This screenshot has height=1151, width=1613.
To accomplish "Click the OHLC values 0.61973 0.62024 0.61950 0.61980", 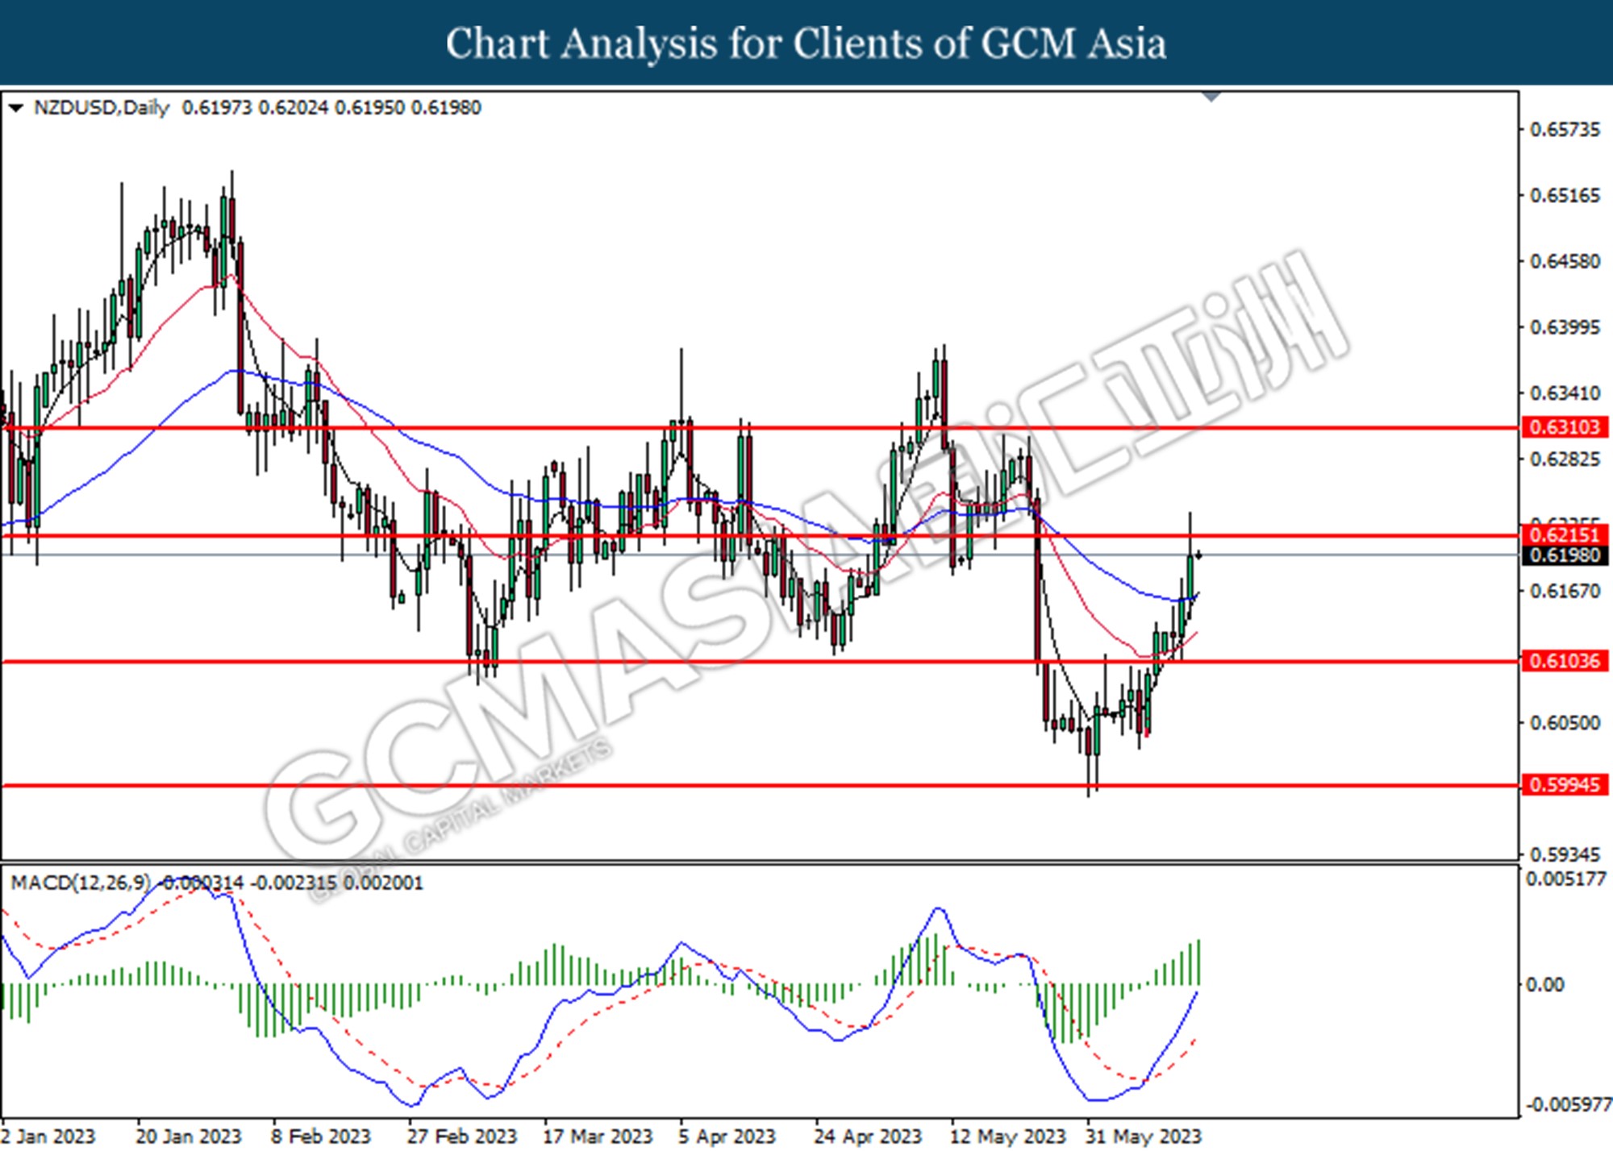I will (331, 107).
